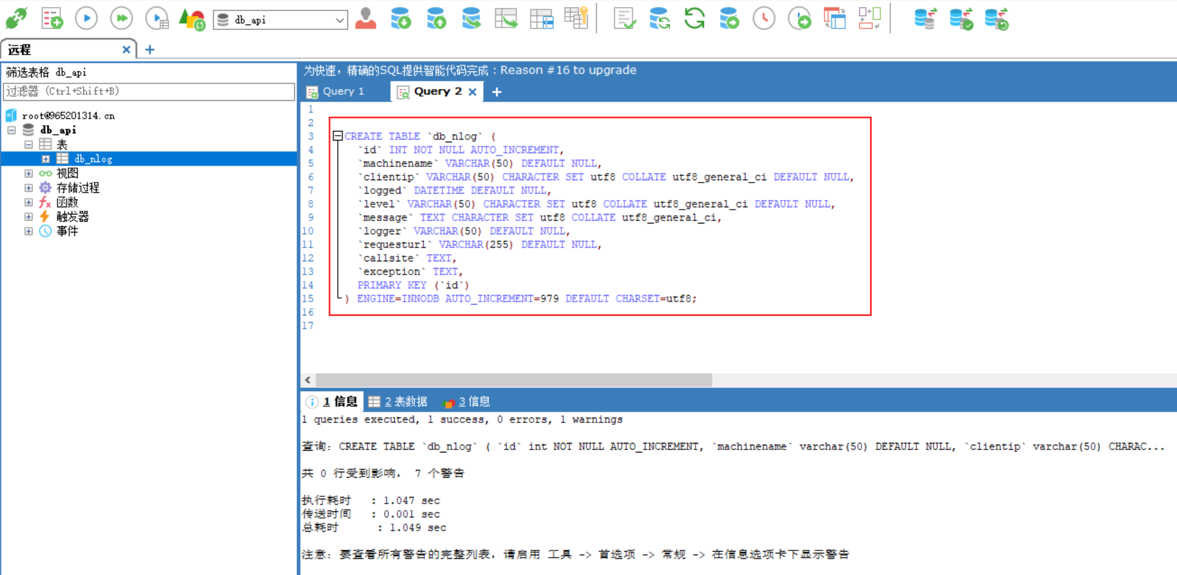
Task: Switch to the Query 1 tab
Action: point(342,91)
